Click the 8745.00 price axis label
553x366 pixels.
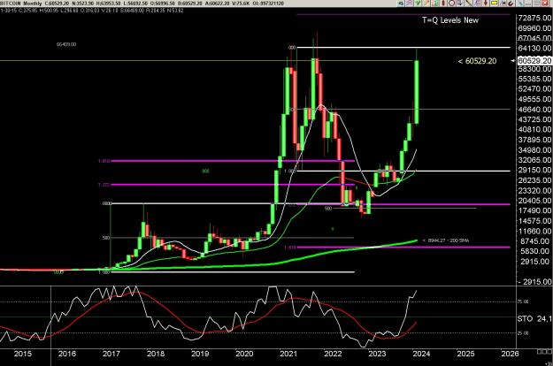(537, 241)
